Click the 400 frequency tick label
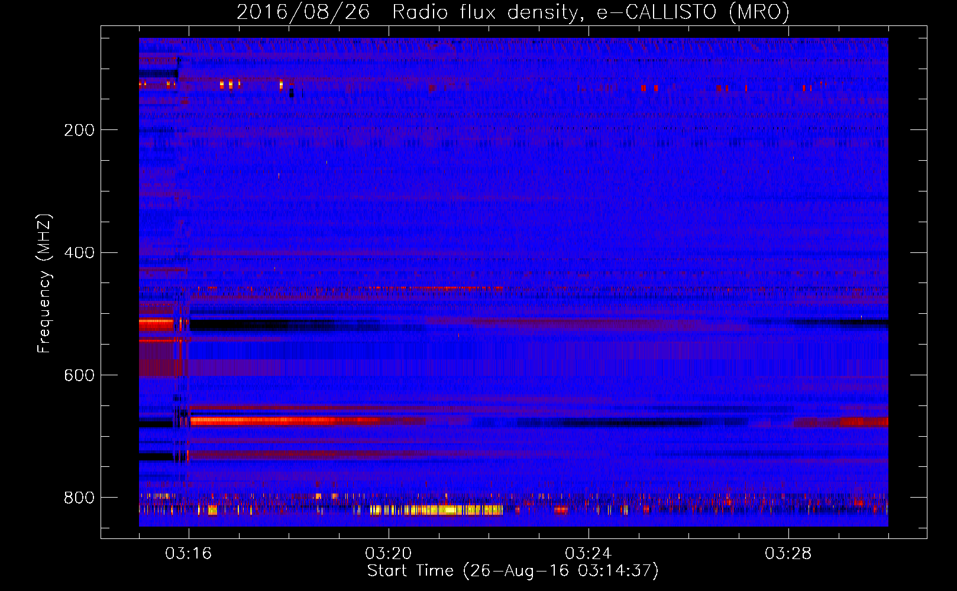The height and width of the screenshot is (591, 957). coord(79,253)
